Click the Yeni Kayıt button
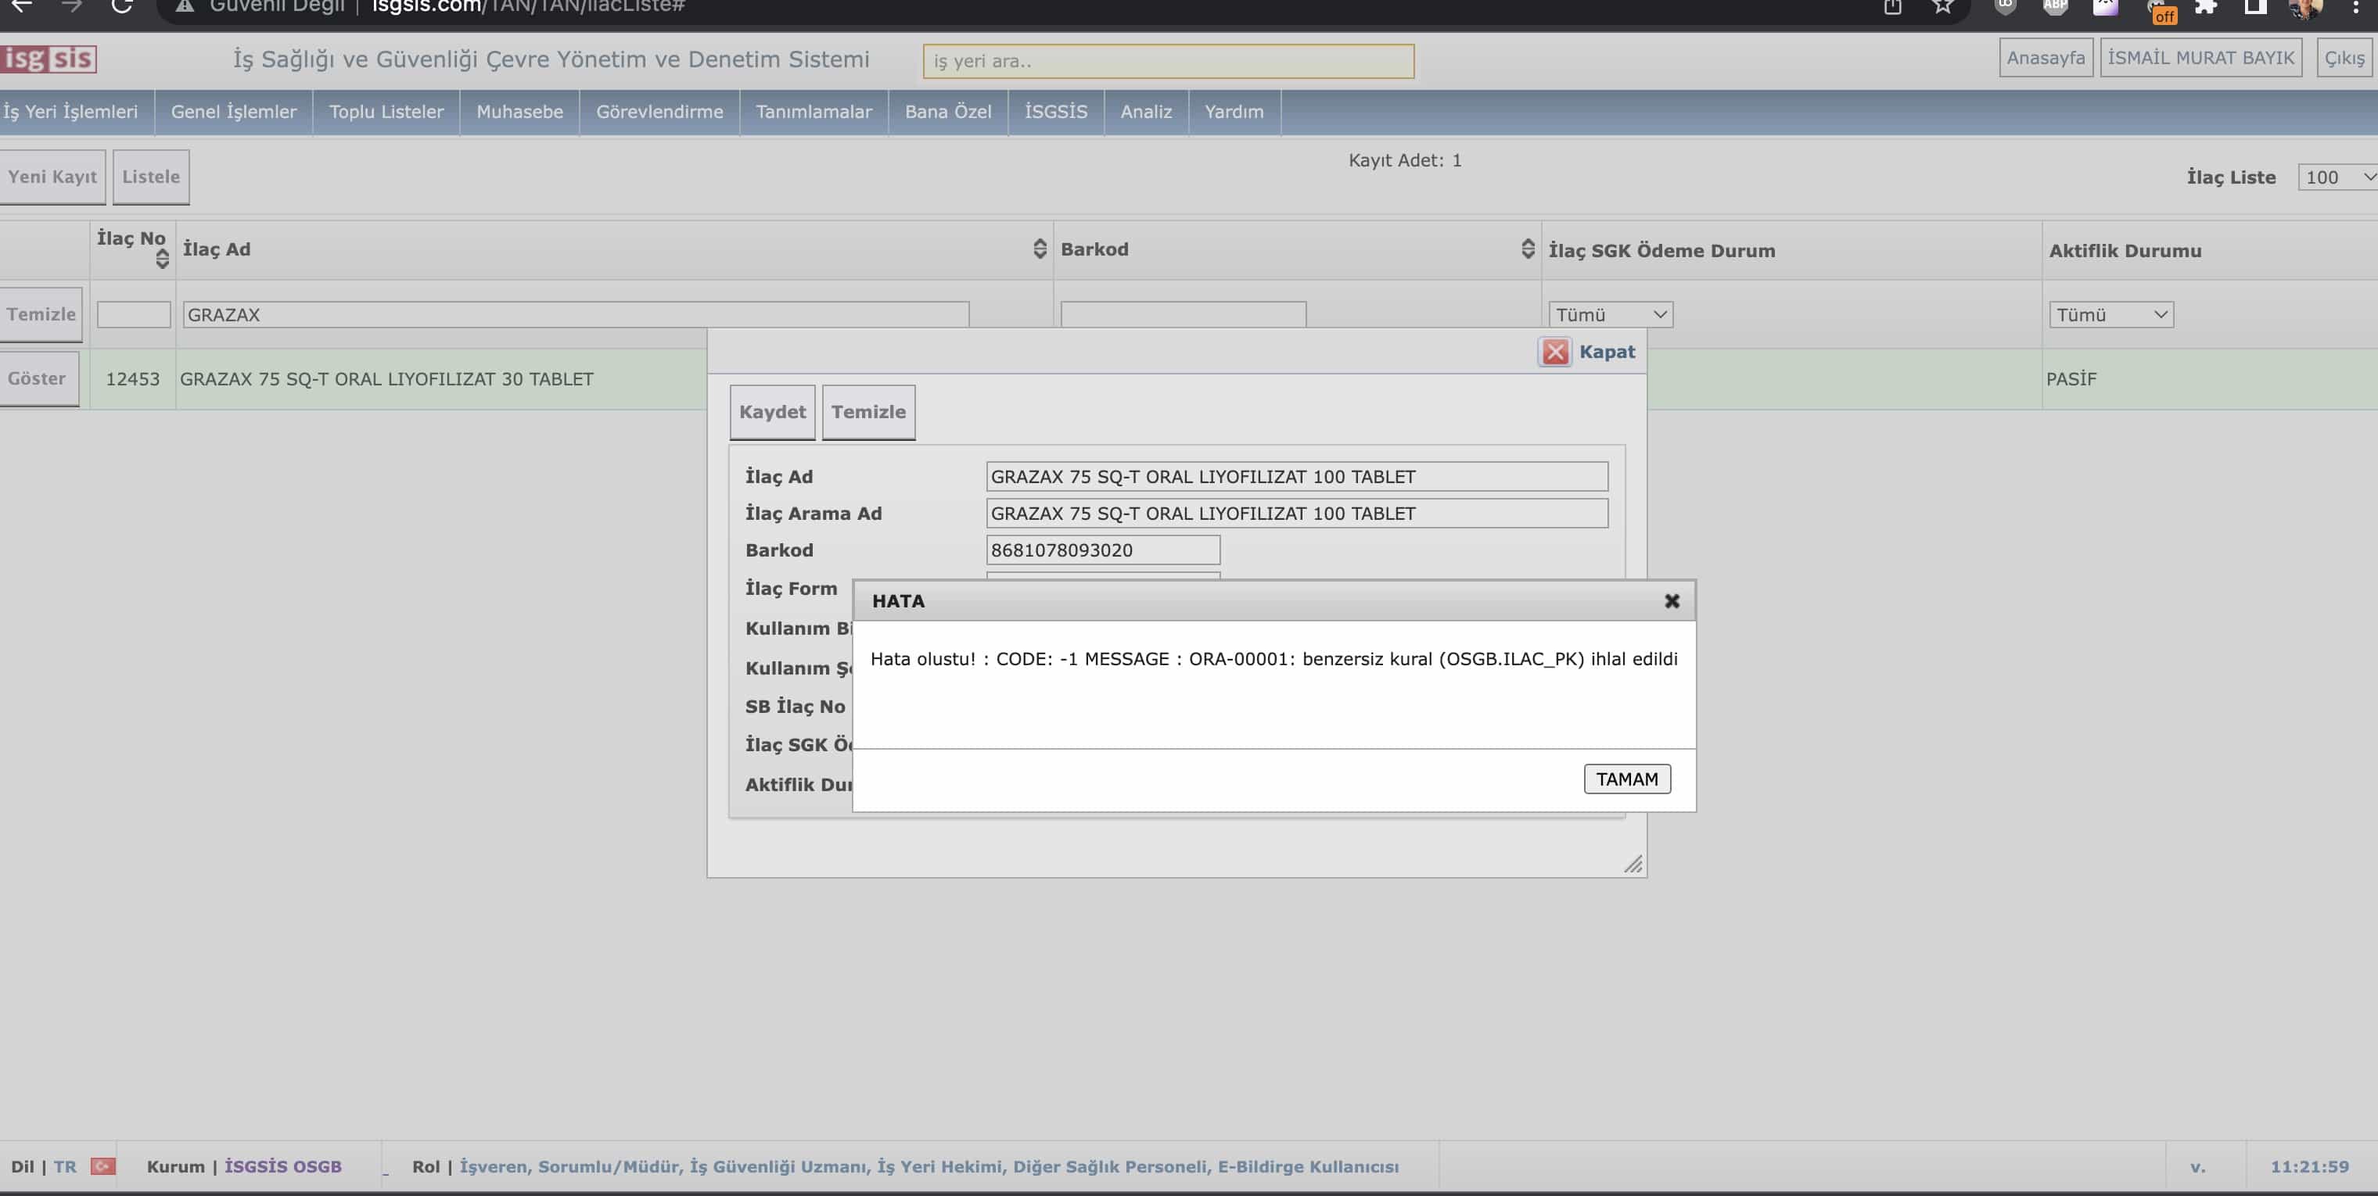2378x1196 pixels. (52, 176)
